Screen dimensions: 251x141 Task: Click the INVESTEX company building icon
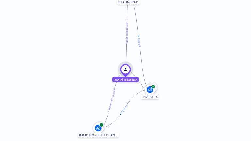pos(150,90)
